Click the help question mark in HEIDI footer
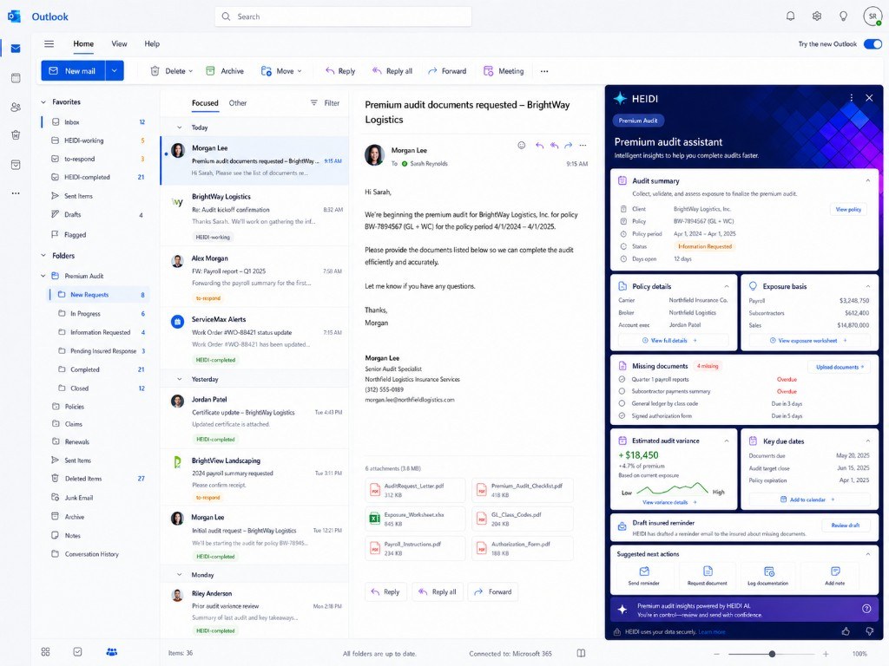 [866, 609]
